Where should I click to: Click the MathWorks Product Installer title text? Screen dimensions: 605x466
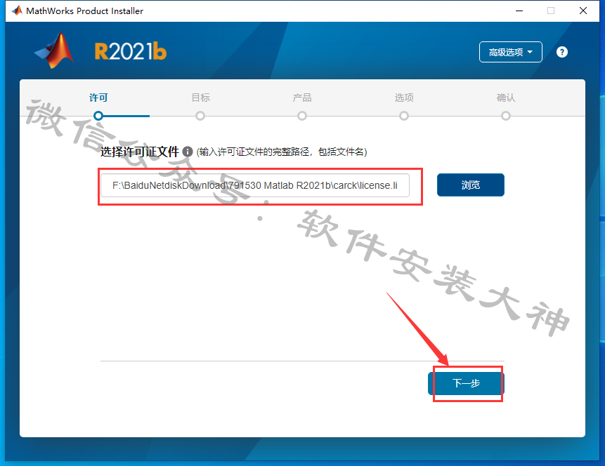(x=84, y=11)
